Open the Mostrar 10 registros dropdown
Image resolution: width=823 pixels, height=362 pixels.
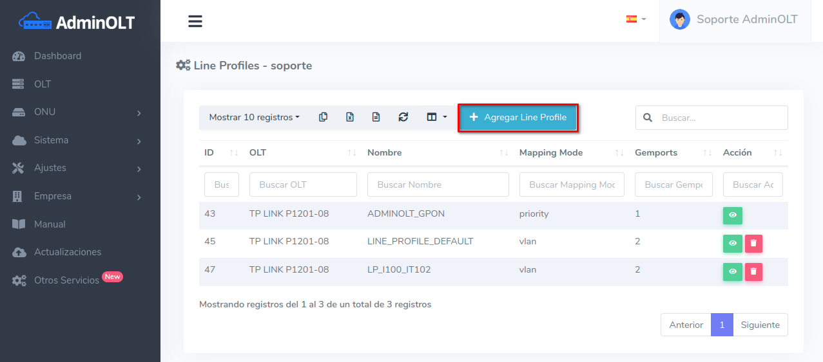pos(254,117)
